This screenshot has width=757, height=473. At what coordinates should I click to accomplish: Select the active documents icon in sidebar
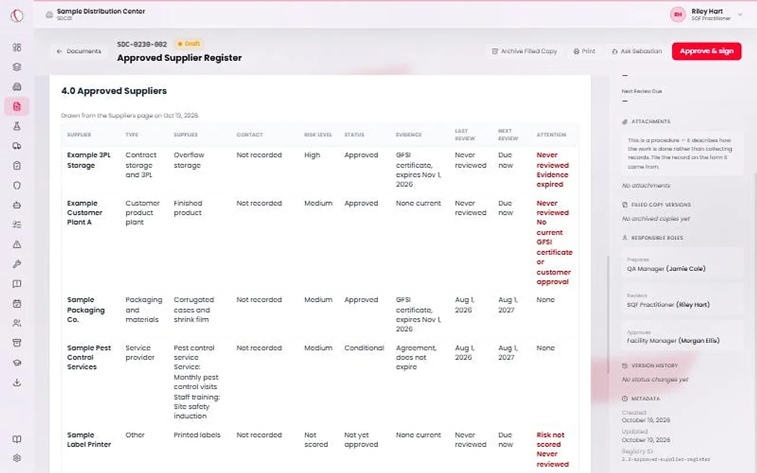pyautogui.click(x=17, y=106)
